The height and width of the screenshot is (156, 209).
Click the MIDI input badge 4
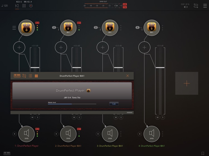[x=137, y=27]
